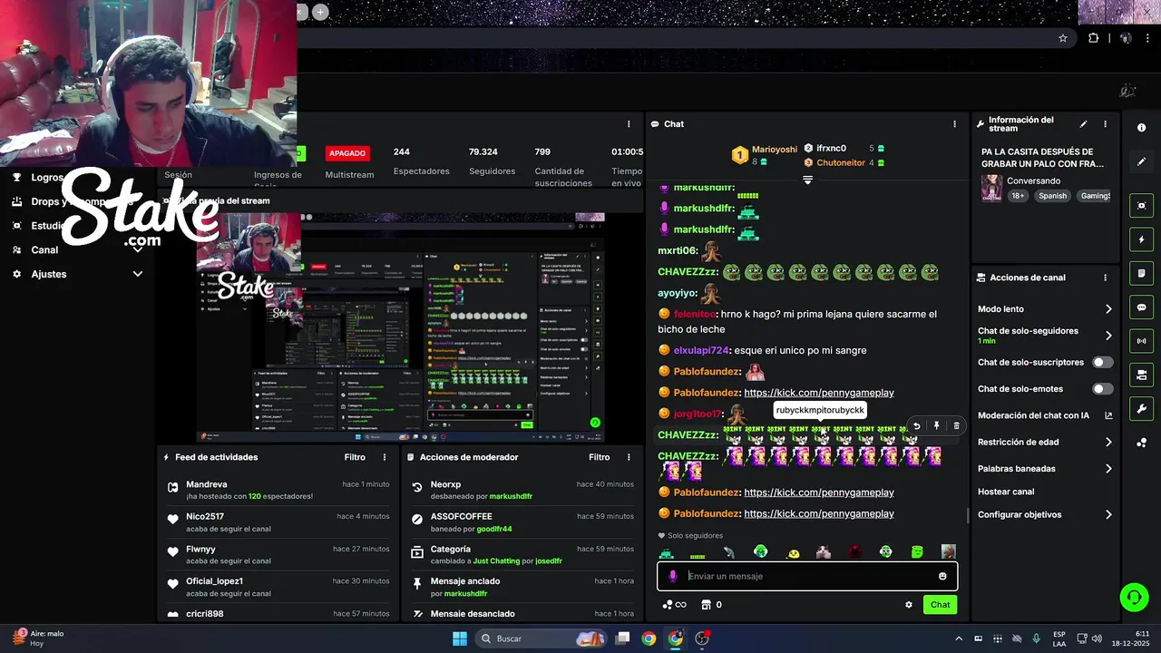This screenshot has width=1161, height=653.
Task: Click the green Chat send button
Action: [940, 605]
